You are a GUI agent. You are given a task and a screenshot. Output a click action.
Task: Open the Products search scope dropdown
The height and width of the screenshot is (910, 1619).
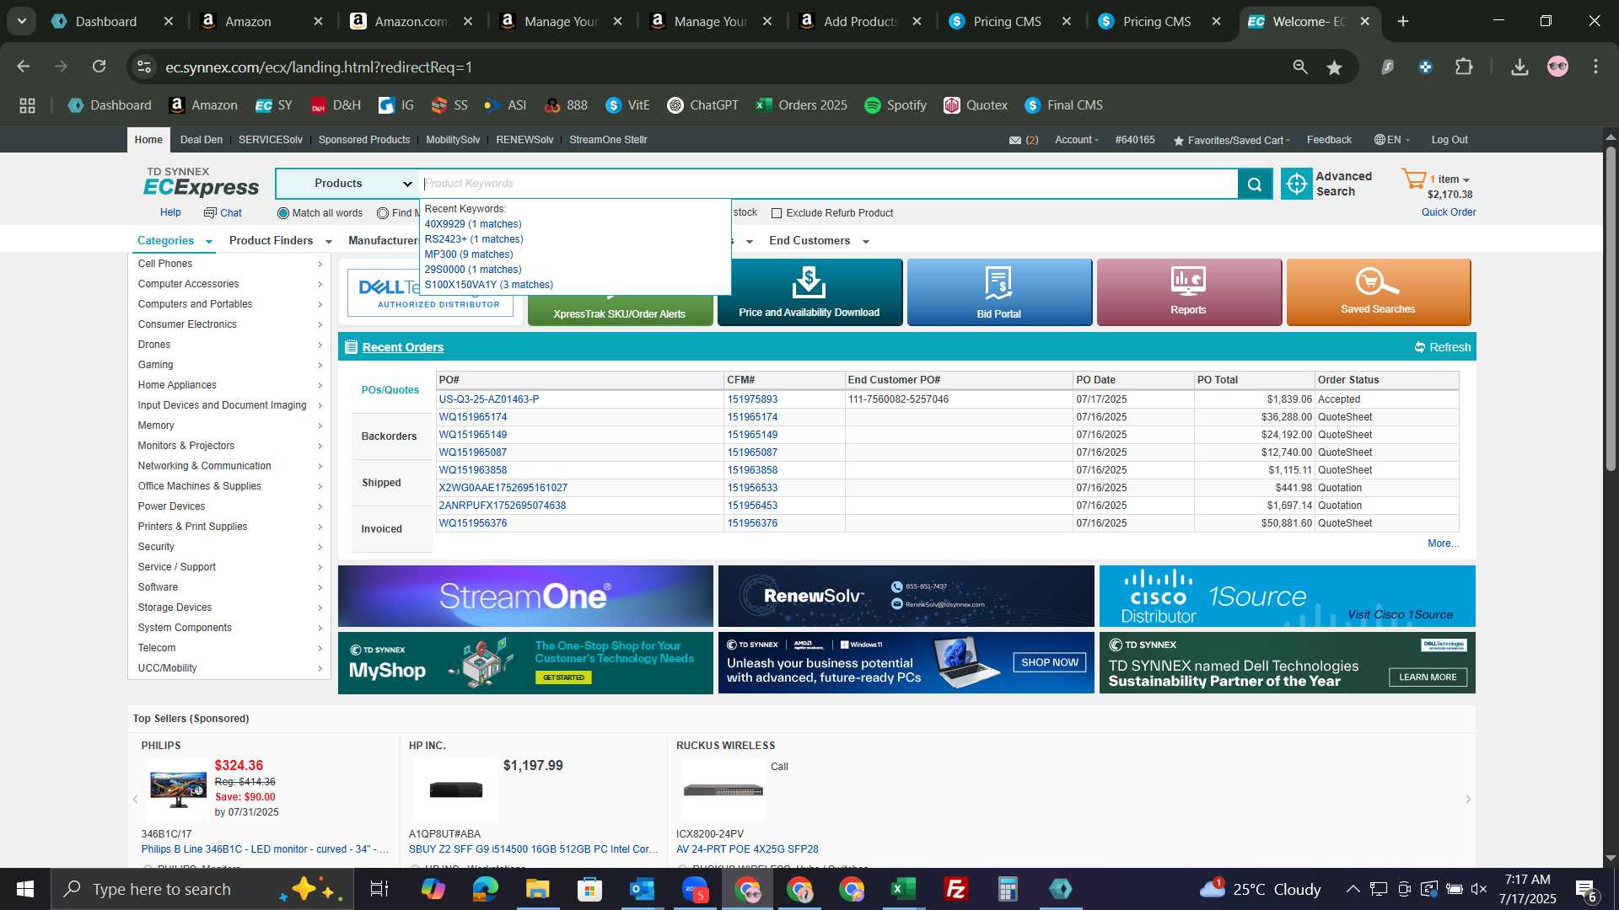[347, 184]
